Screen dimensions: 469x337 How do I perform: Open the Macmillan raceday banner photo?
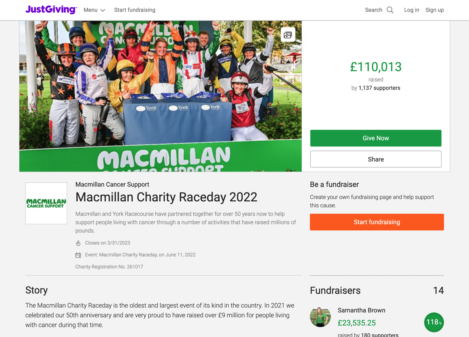[160, 96]
